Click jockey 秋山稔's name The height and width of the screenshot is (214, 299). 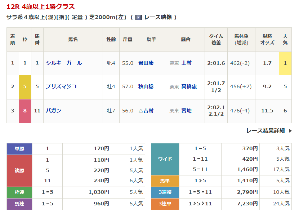click(146, 86)
